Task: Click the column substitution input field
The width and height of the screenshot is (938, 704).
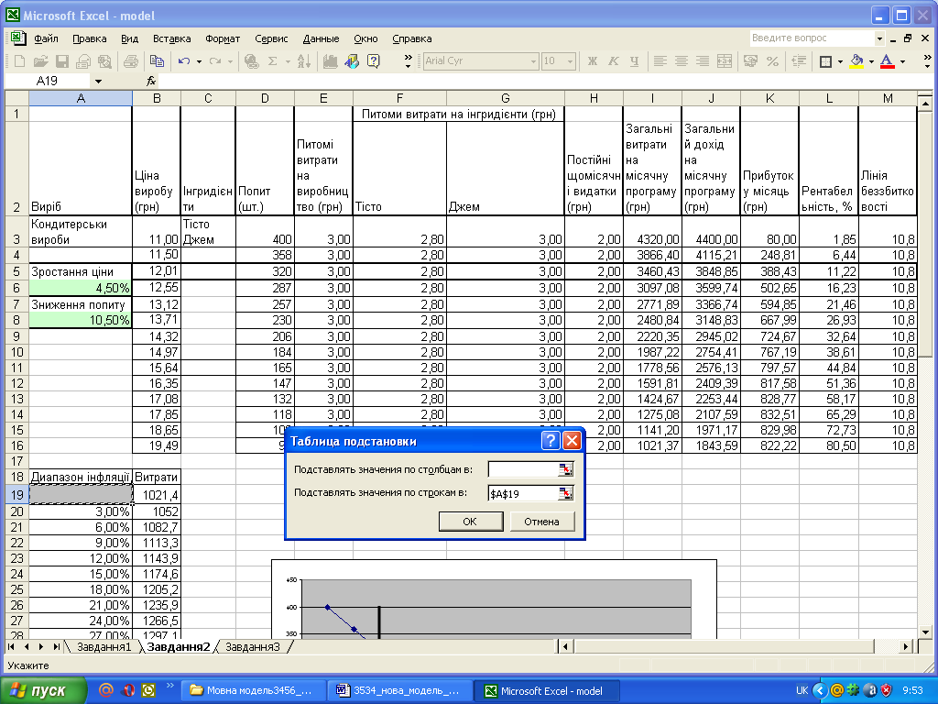Action: (523, 469)
